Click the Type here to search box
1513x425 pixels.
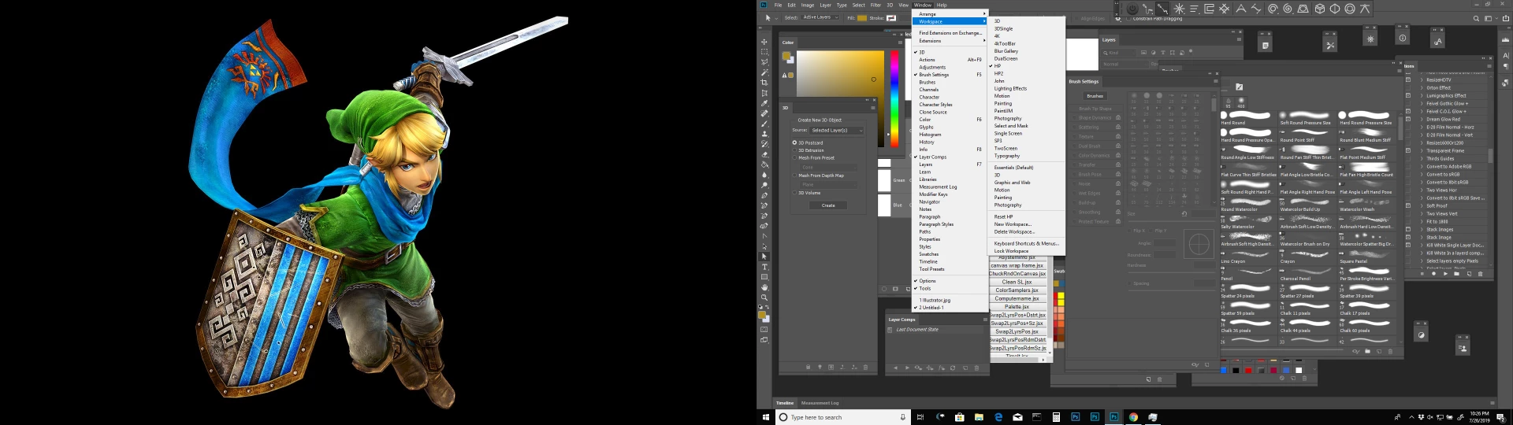[843, 417]
